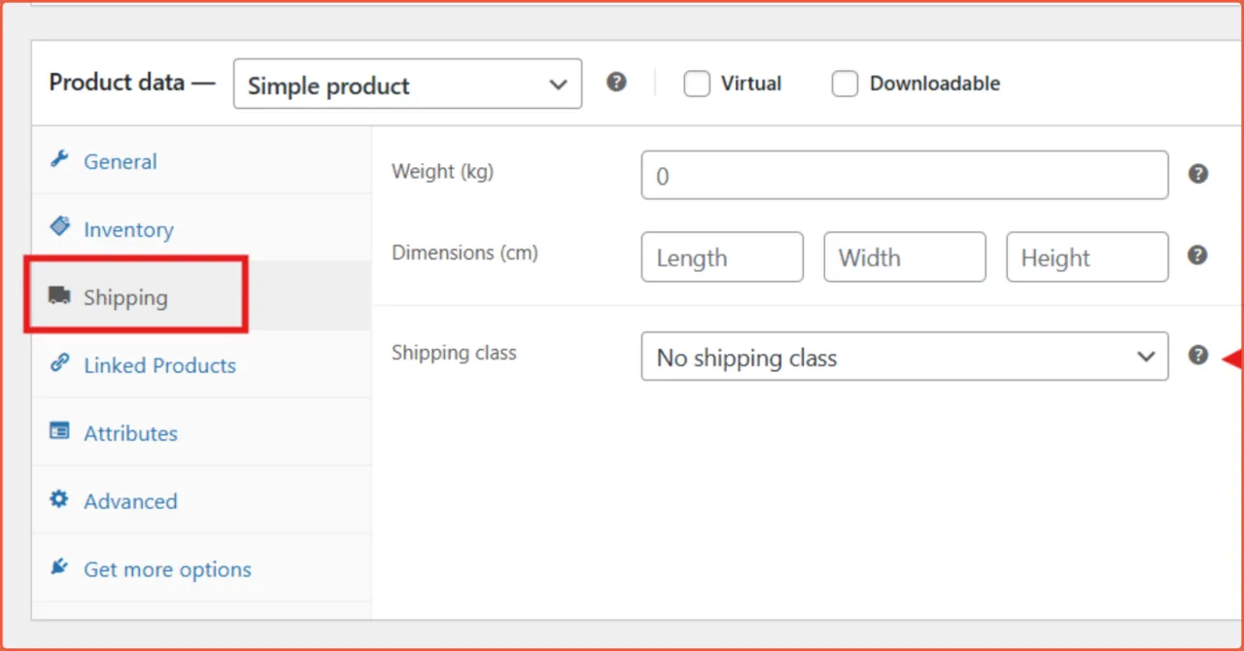Screen dimensions: 1244x651
Task: Click the Dimensions help icon
Action: pyautogui.click(x=1197, y=255)
